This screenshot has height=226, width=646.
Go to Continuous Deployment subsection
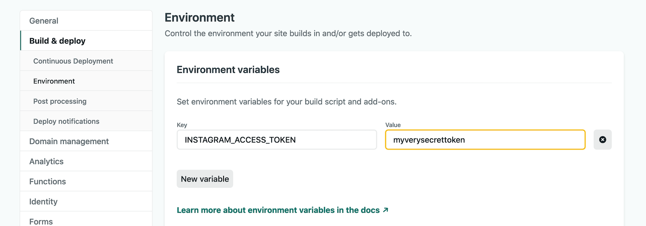(x=73, y=61)
